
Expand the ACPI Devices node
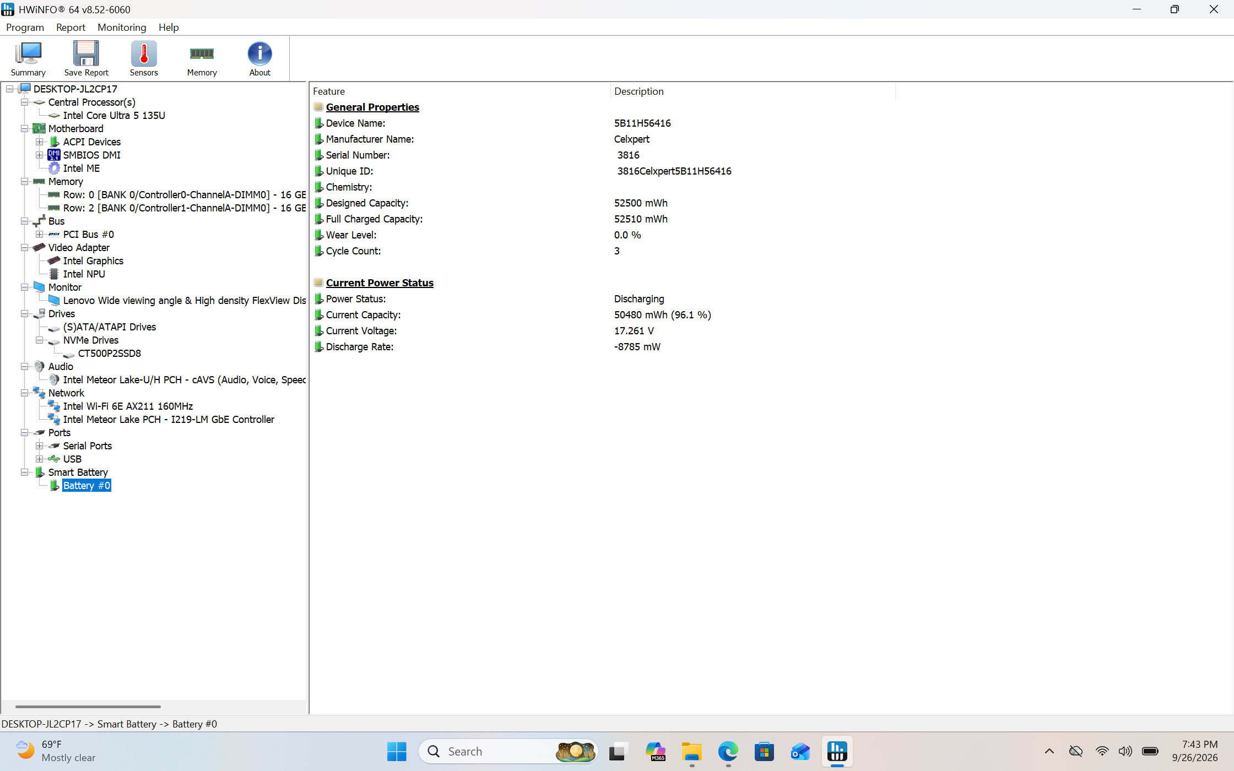click(40, 142)
